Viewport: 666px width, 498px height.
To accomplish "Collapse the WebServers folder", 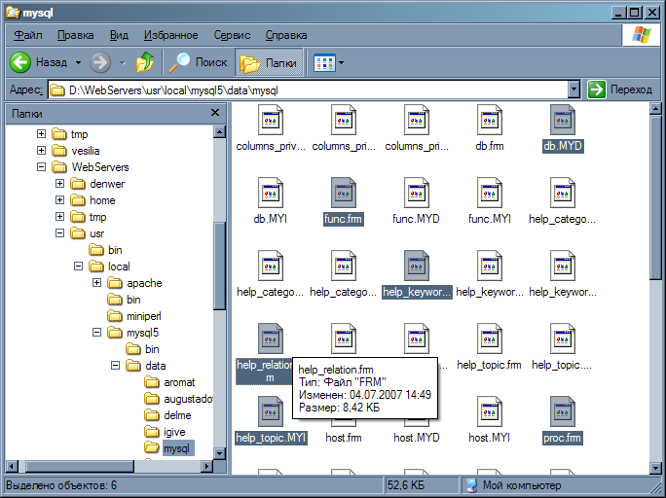I will click(x=41, y=167).
